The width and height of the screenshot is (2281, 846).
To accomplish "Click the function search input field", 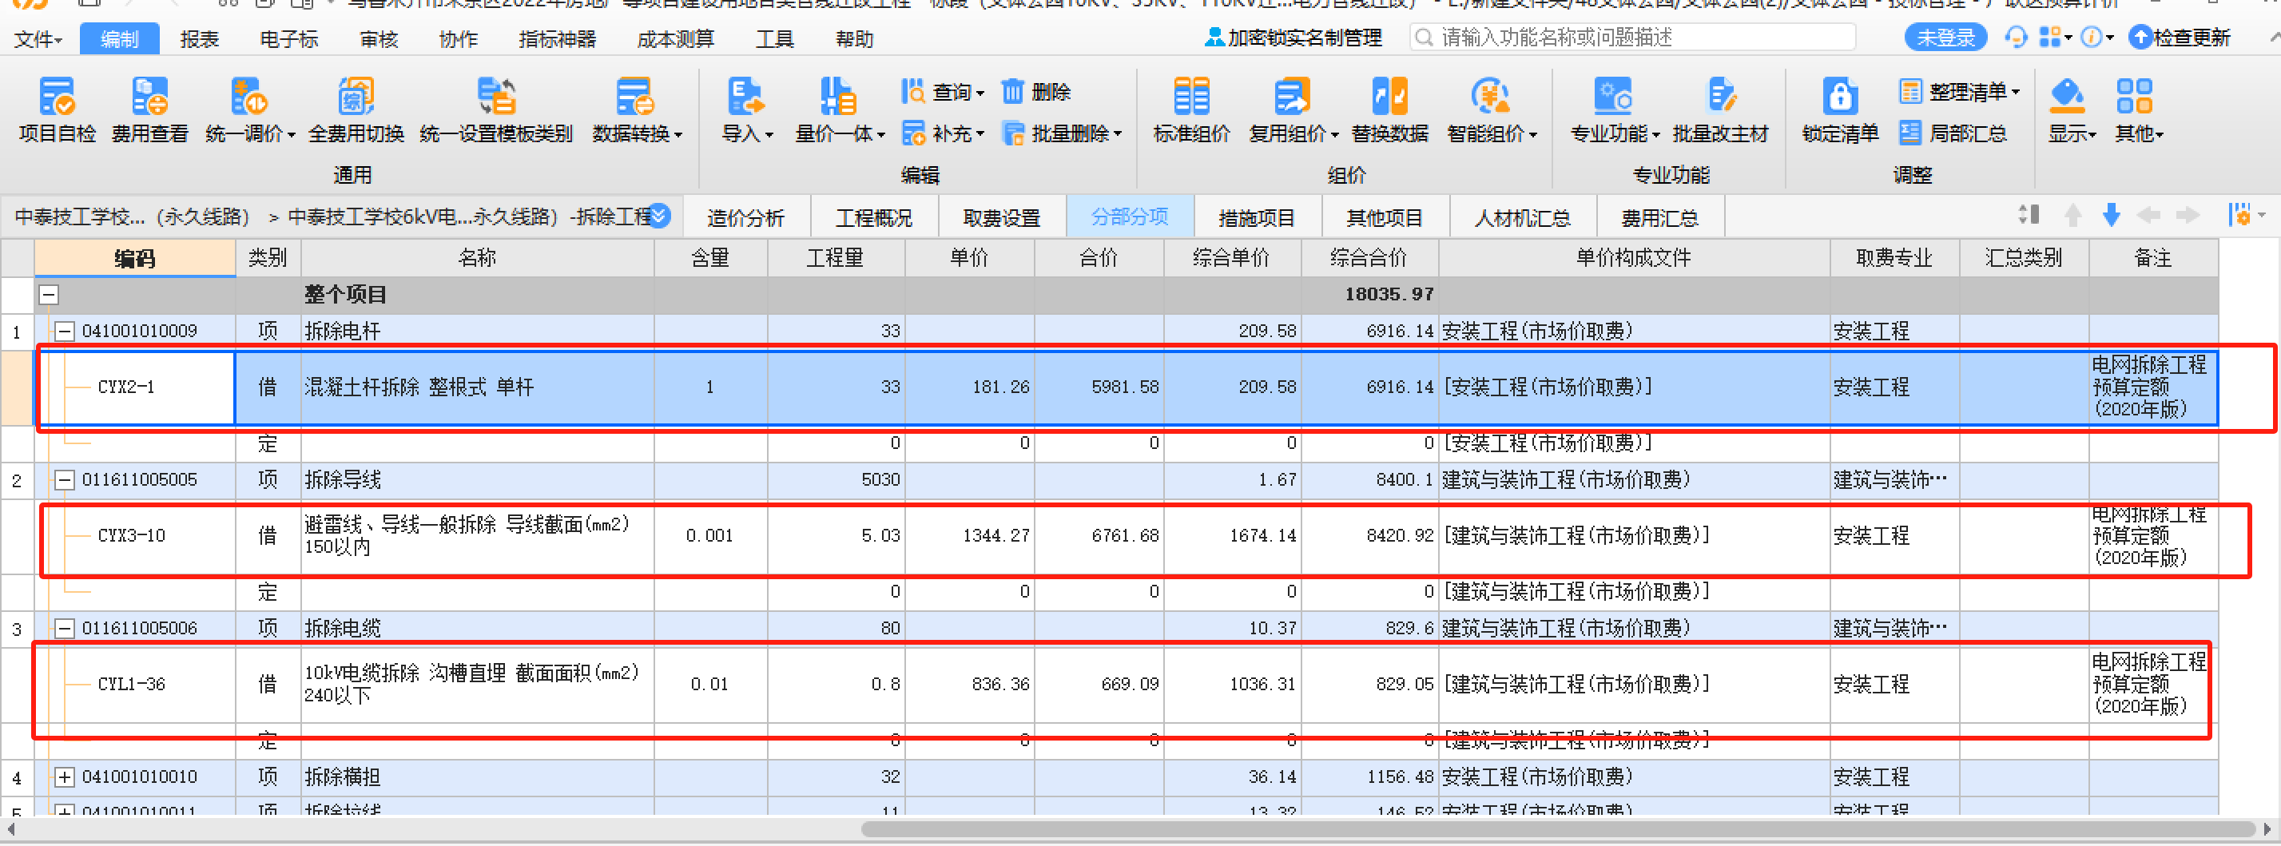I will (1633, 38).
